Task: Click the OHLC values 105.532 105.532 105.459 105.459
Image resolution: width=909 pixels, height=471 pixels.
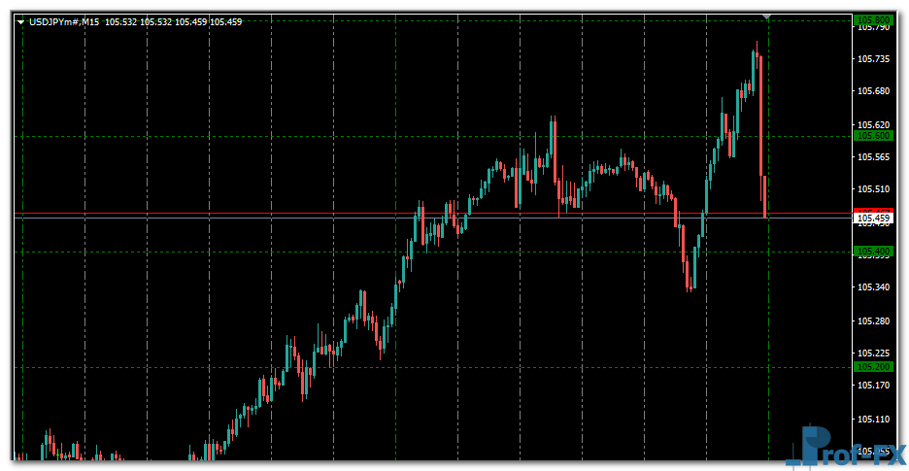Action: [174, 22]
